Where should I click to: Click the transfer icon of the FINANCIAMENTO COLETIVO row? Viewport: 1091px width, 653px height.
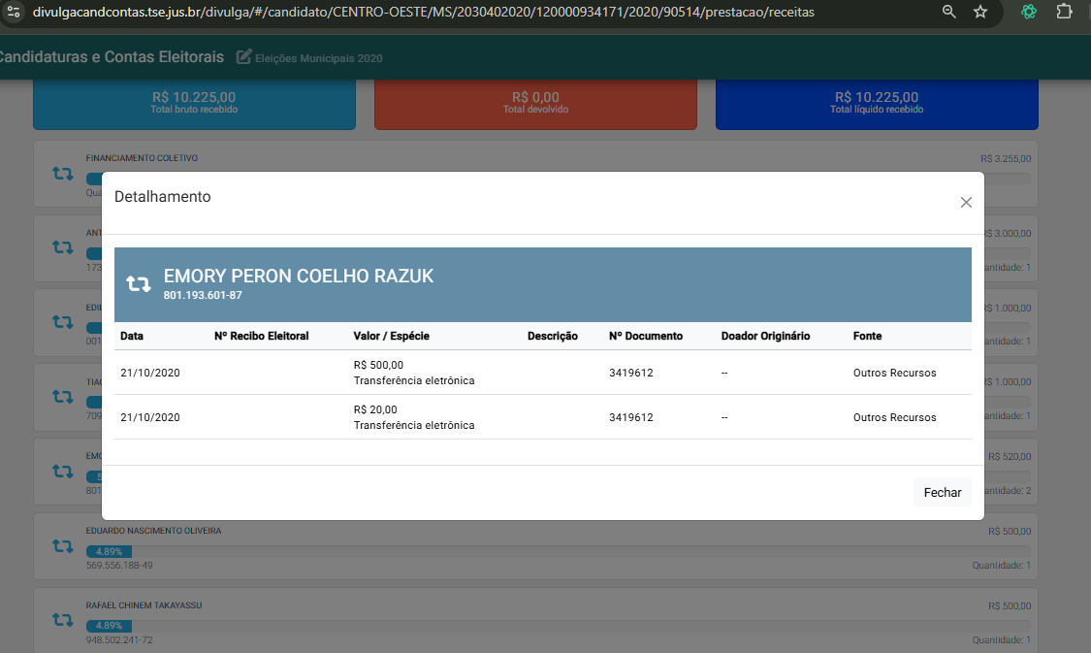pyautogui.click(x=63, y=174)
